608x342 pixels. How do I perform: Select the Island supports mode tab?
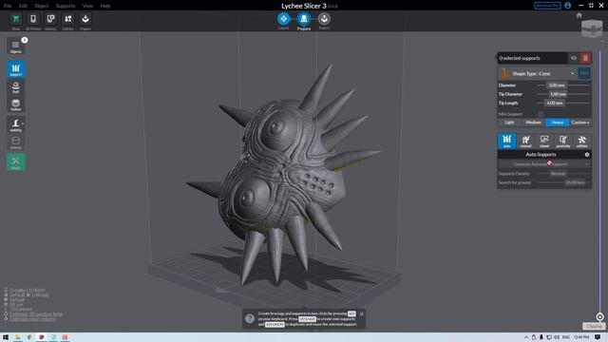tap(544, 141)
